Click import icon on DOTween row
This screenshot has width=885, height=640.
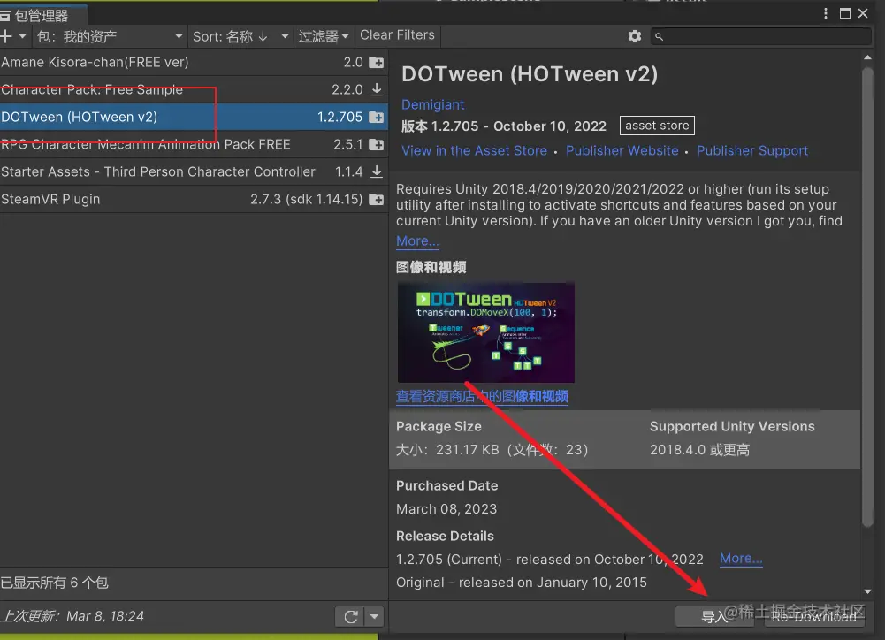click(x=377, y=118)
